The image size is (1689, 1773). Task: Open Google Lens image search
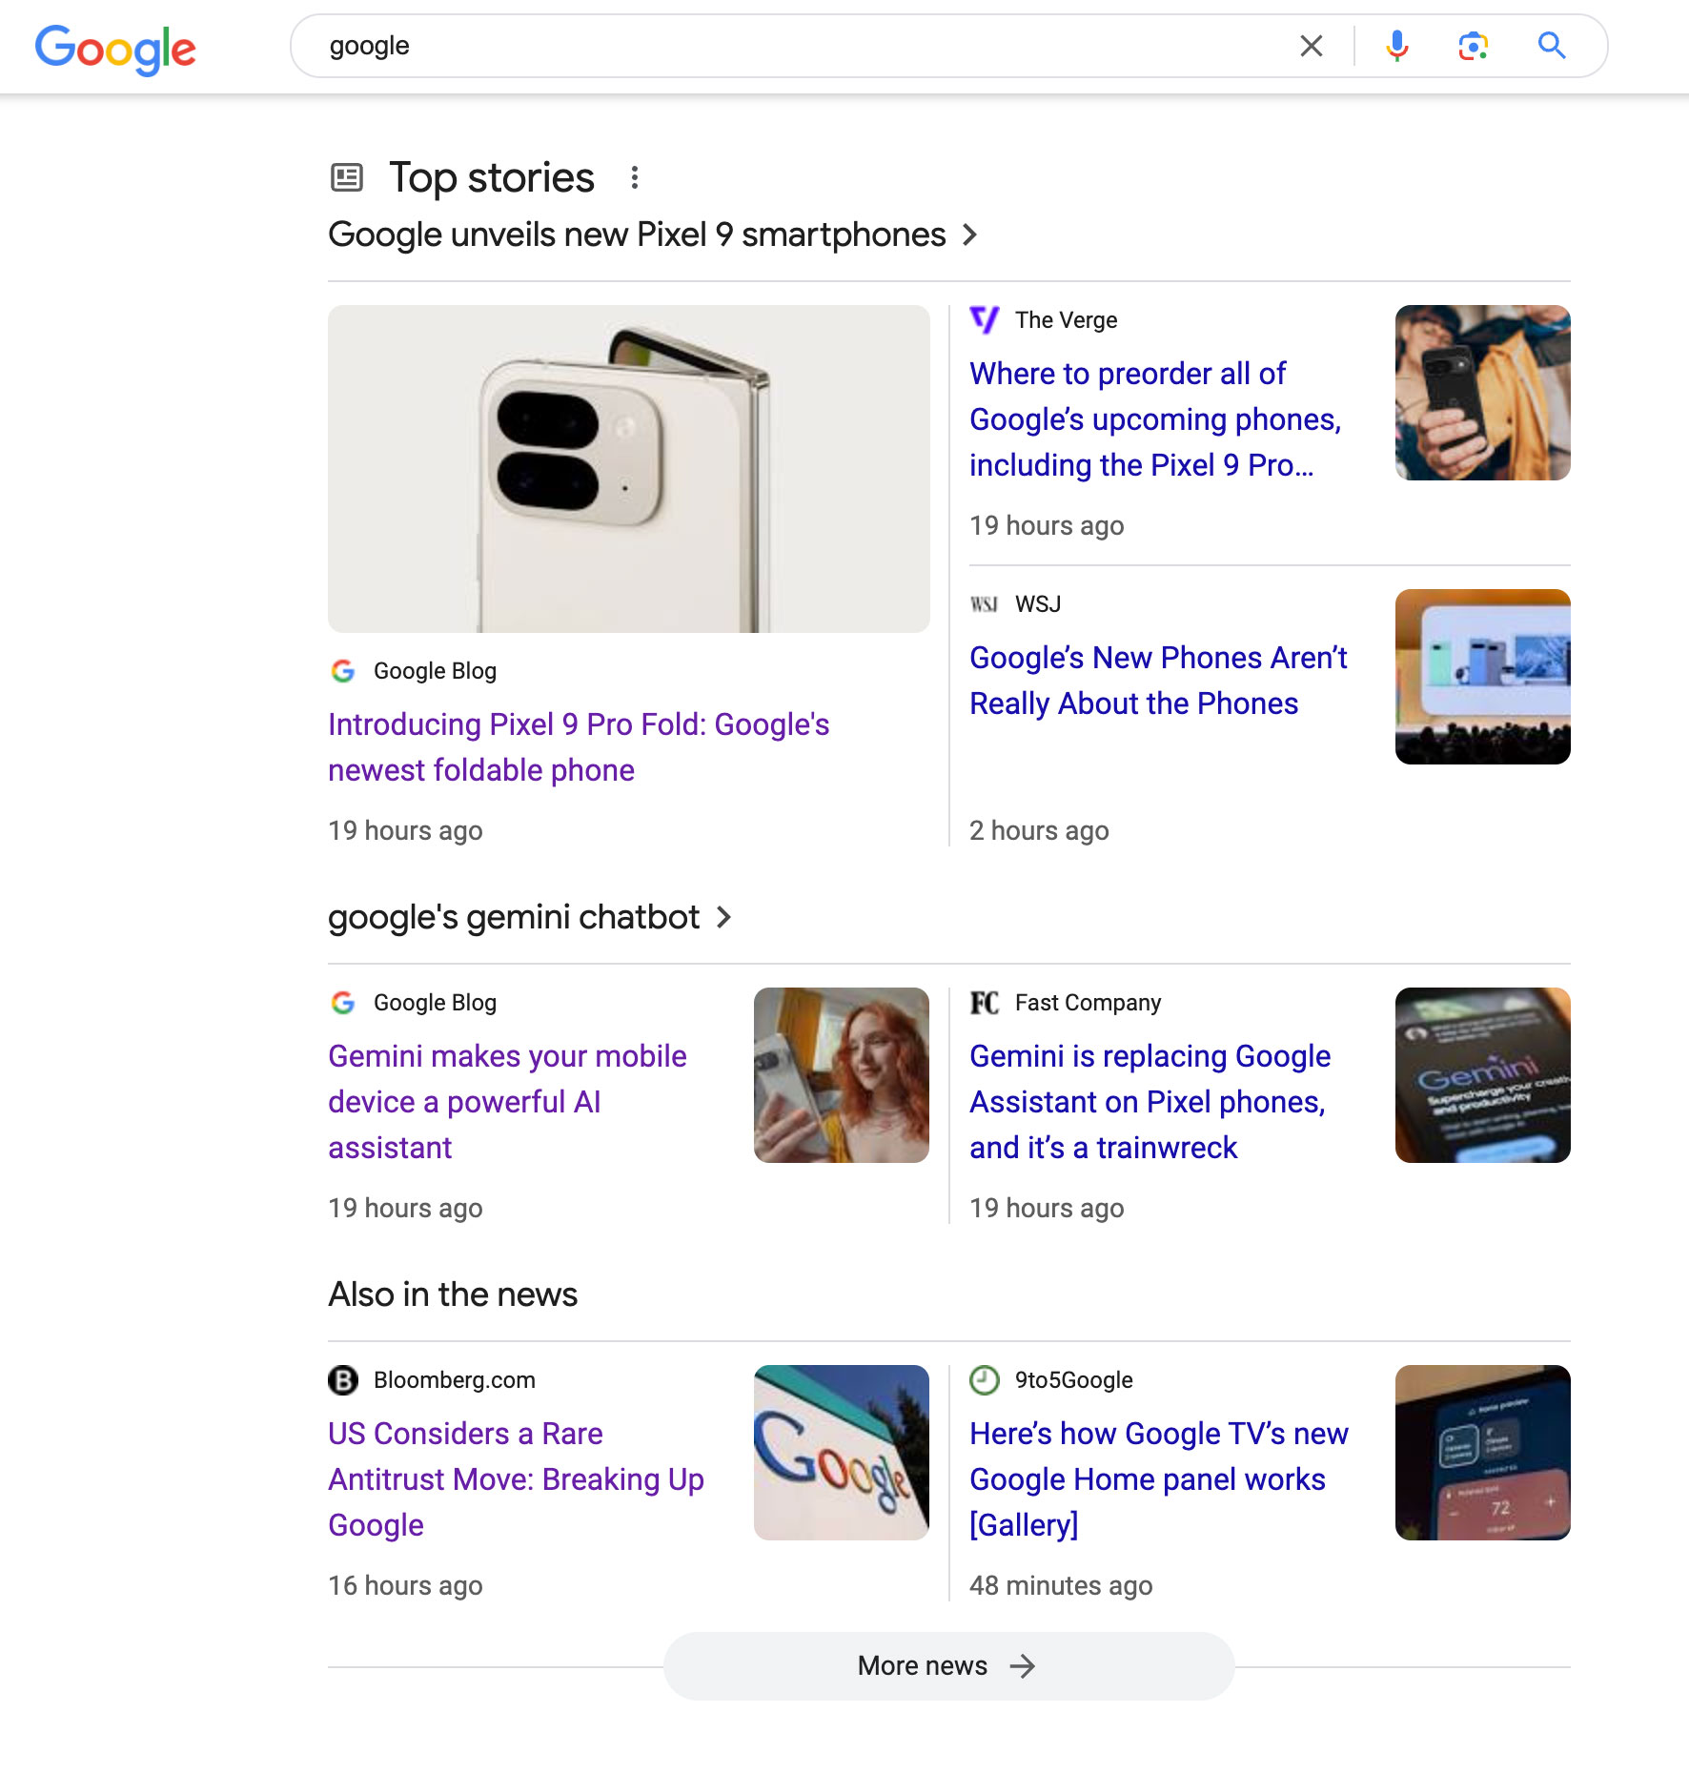(1472, 46)
